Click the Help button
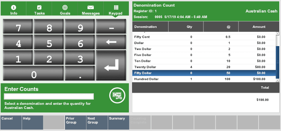 (32, 123)
